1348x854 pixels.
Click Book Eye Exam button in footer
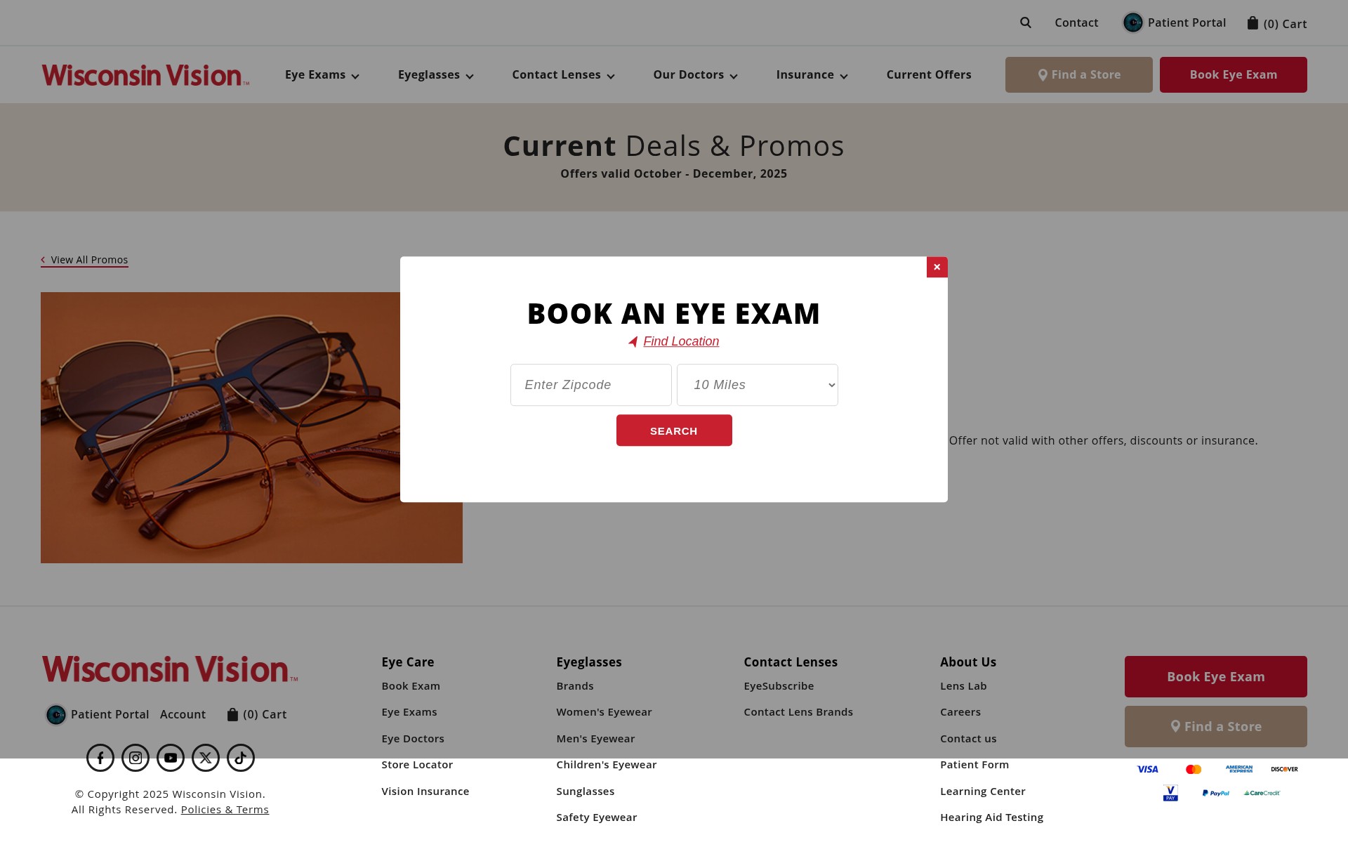pos(1216,676)
